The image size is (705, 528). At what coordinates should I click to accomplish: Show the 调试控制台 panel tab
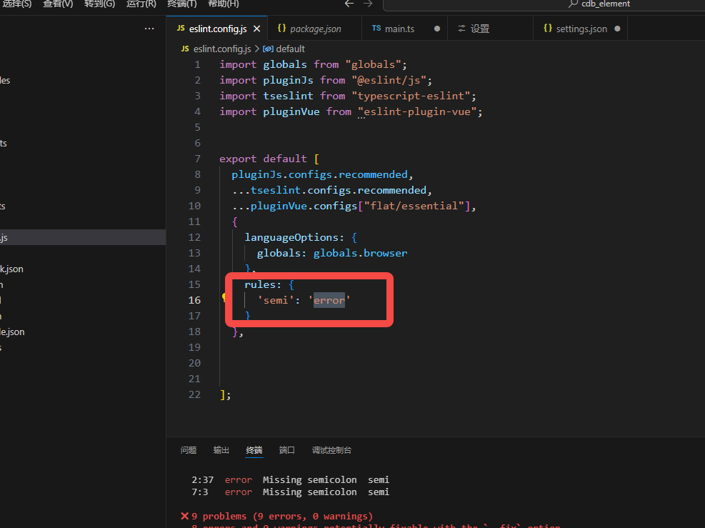coord(332,450)
